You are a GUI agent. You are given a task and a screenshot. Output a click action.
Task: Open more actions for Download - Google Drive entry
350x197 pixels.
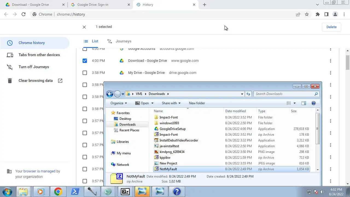(x=331, y=61)
